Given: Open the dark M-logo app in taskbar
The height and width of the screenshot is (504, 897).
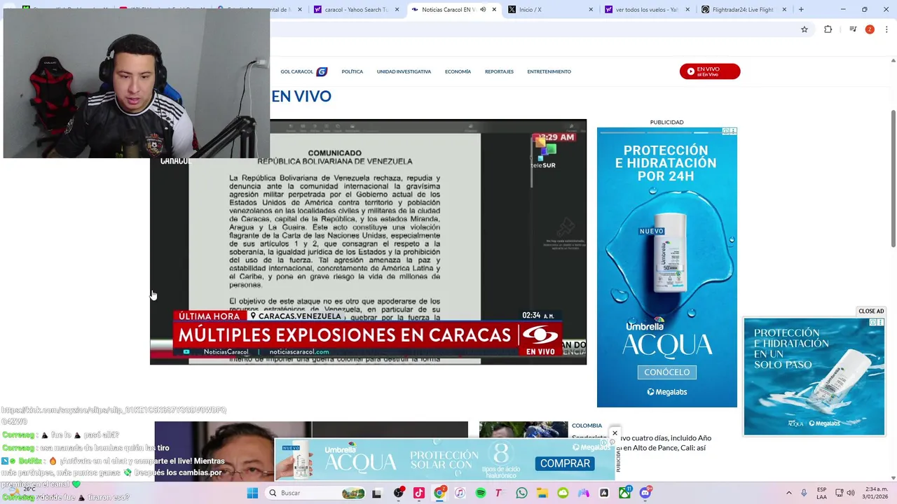Looking at the screenshot, I should pyautogui.click(x=604, y=493).
